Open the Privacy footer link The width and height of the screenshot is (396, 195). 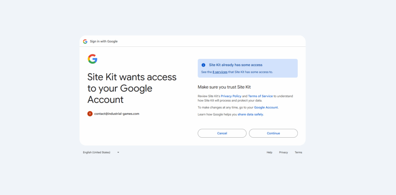[283, 152]
